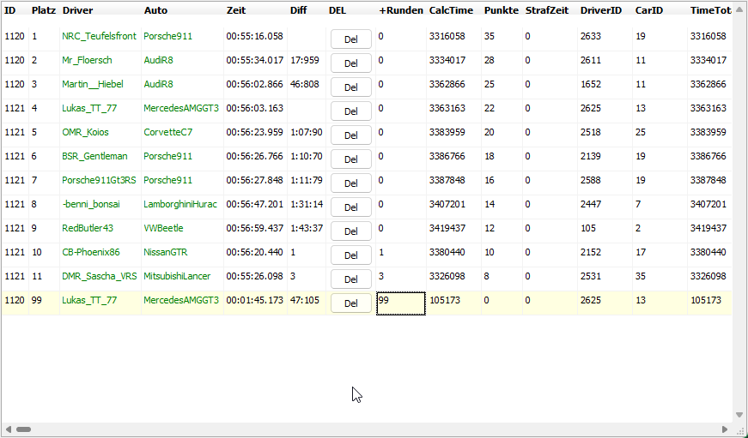Click the horizontal scrollbar left arrow
748x438 pixels.
pos(9,429)
